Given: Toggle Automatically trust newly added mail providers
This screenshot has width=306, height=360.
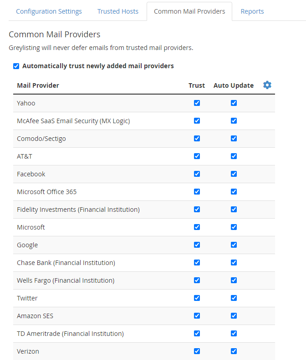Looking at the screenshot, I should 16,66.
